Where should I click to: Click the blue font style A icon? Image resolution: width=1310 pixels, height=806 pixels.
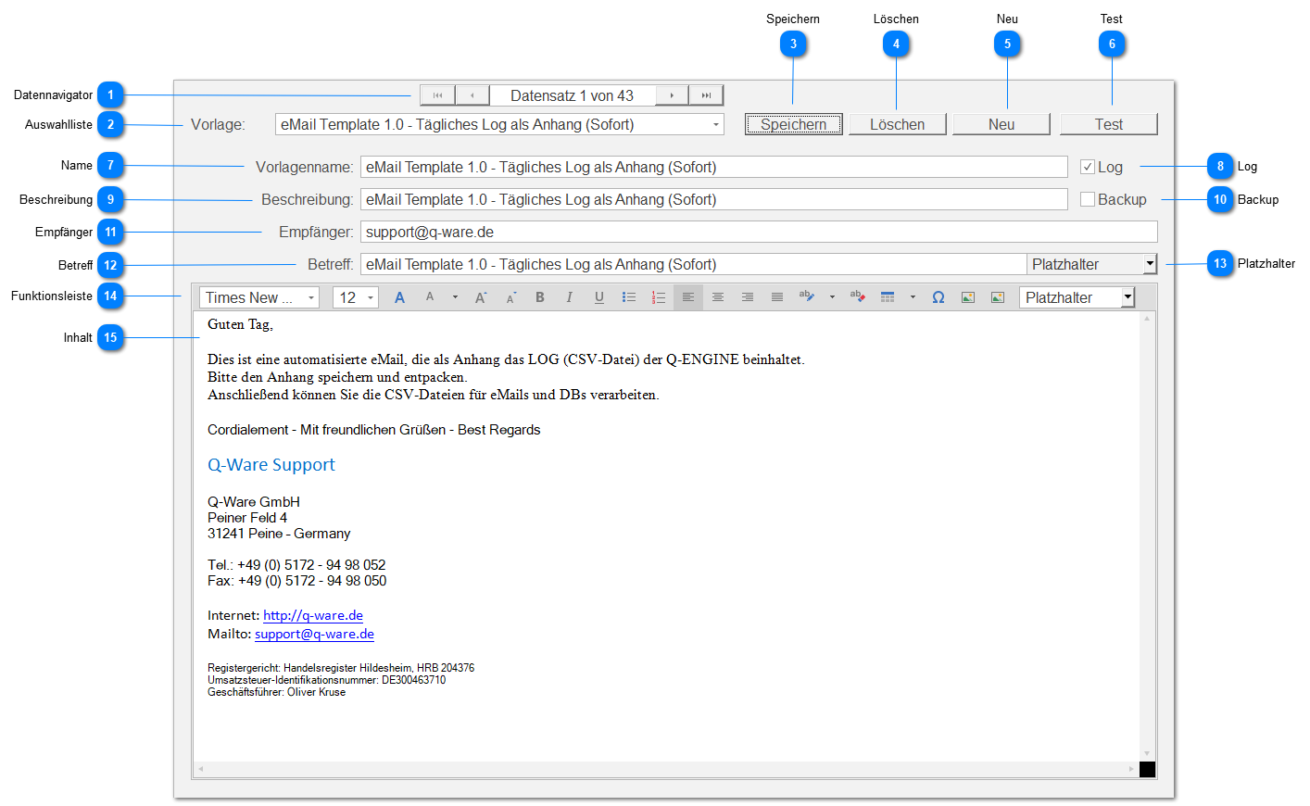pyautogui.click(x=399, y=297)
